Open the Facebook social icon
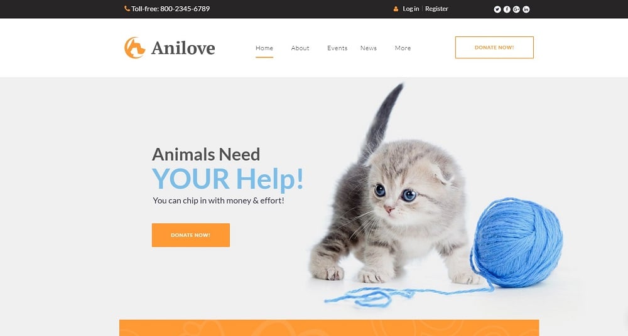 click(507, 9)
